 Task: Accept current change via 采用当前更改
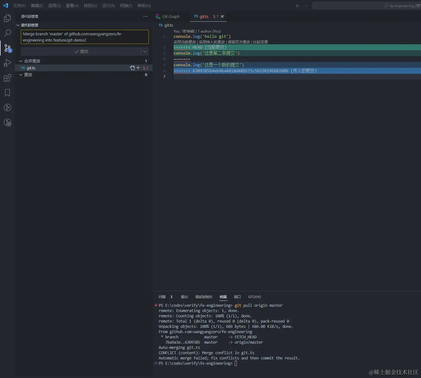pos(185,42)
